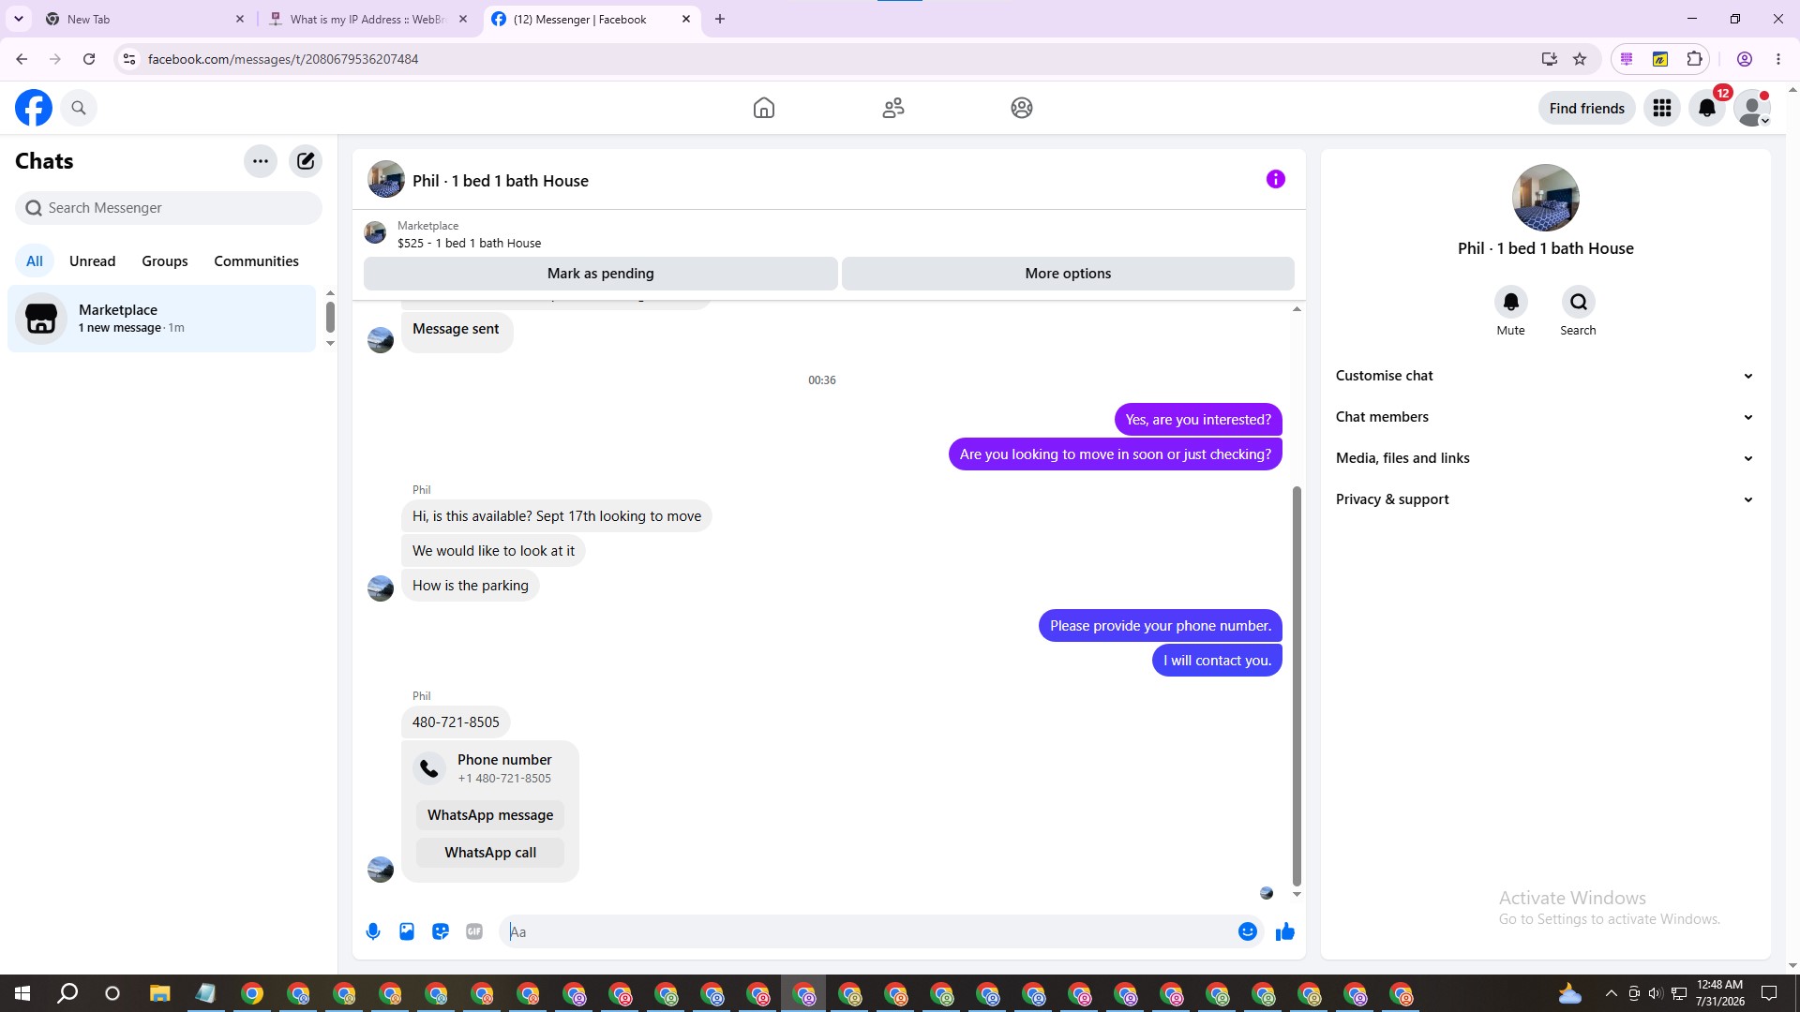The width and height of the screenshot is (1800, 1012).
Task: Click the Facebook search magnifier icon
Action: tap(79, 108)
